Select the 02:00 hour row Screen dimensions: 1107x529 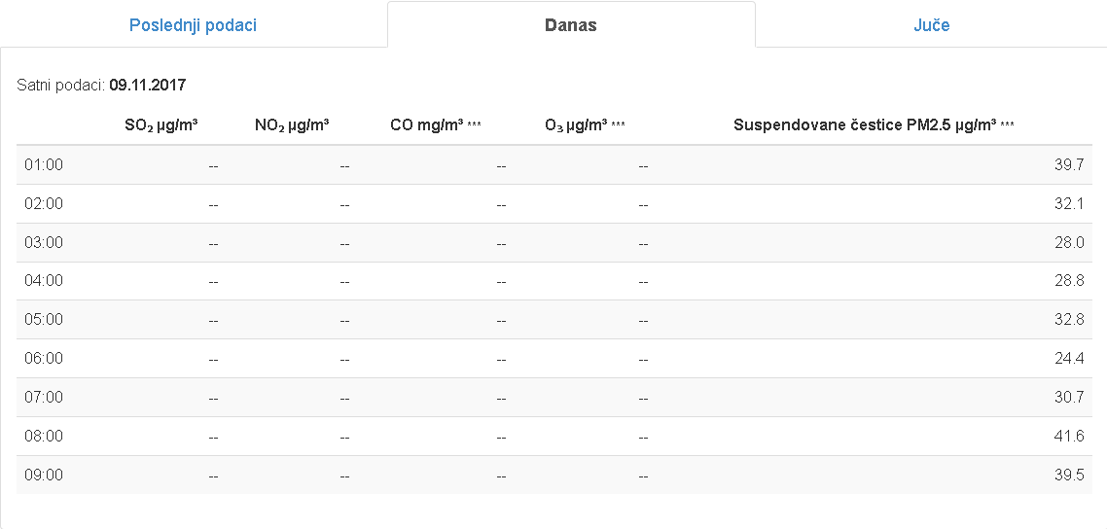pos(554,204)
